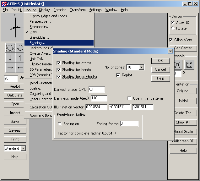200x181 pixels.
Task: Click the Fading factor text box
Action: click(x=129, y=124)
